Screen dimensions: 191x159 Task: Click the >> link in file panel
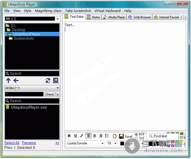coord(57,143)
